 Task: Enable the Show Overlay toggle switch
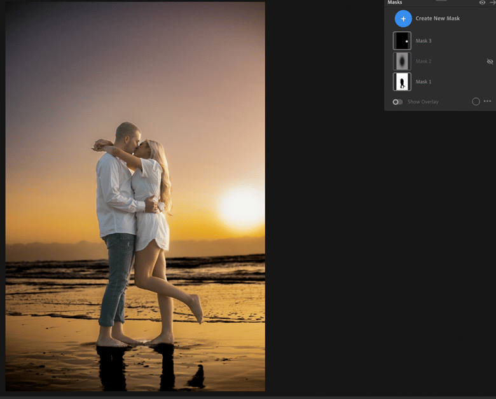coord(397,102)
